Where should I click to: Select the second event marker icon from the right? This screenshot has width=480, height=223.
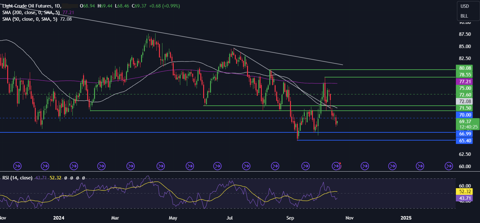click(420, 166)
